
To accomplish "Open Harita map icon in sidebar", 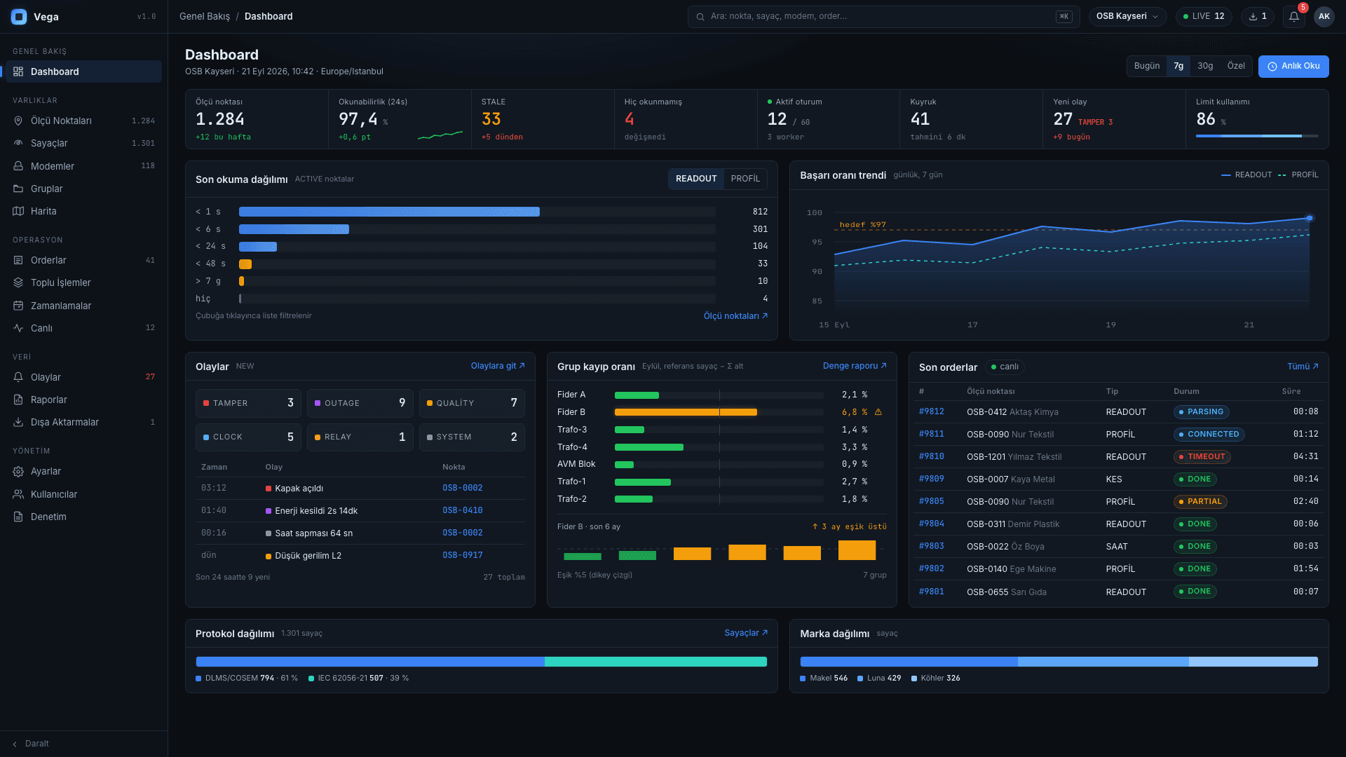I will (x=18, y=211).
